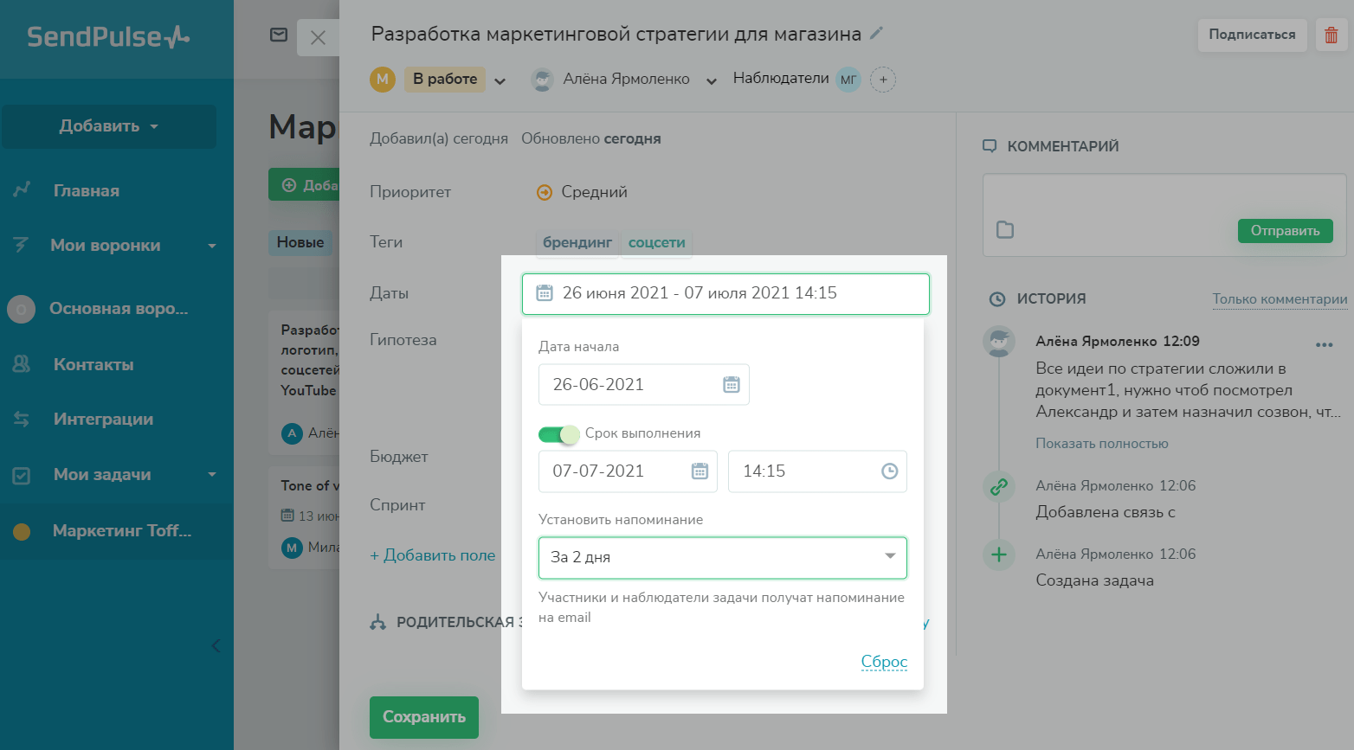Viewport: 1354px width, 750px height.
Task: Open the calendar icon in due date field
Action: (x=700, y=471)
